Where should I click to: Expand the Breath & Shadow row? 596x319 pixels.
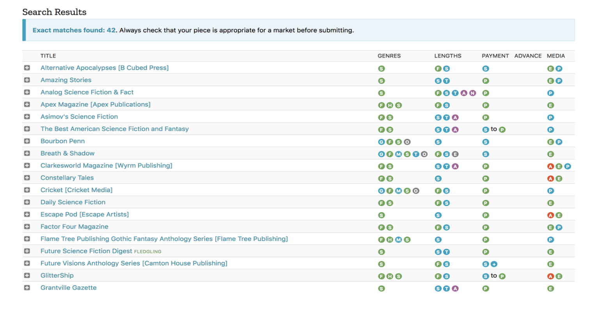point(27,153)
